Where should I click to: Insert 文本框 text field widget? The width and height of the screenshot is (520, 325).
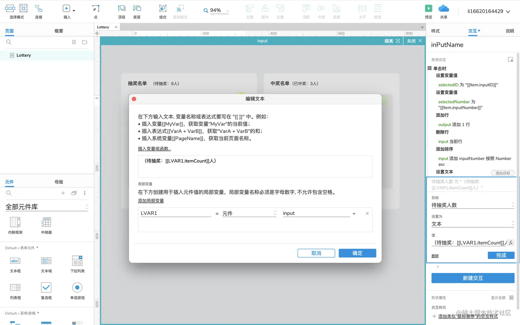[x=15, y=264]
